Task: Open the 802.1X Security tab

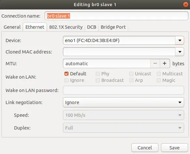Action: 66,27
